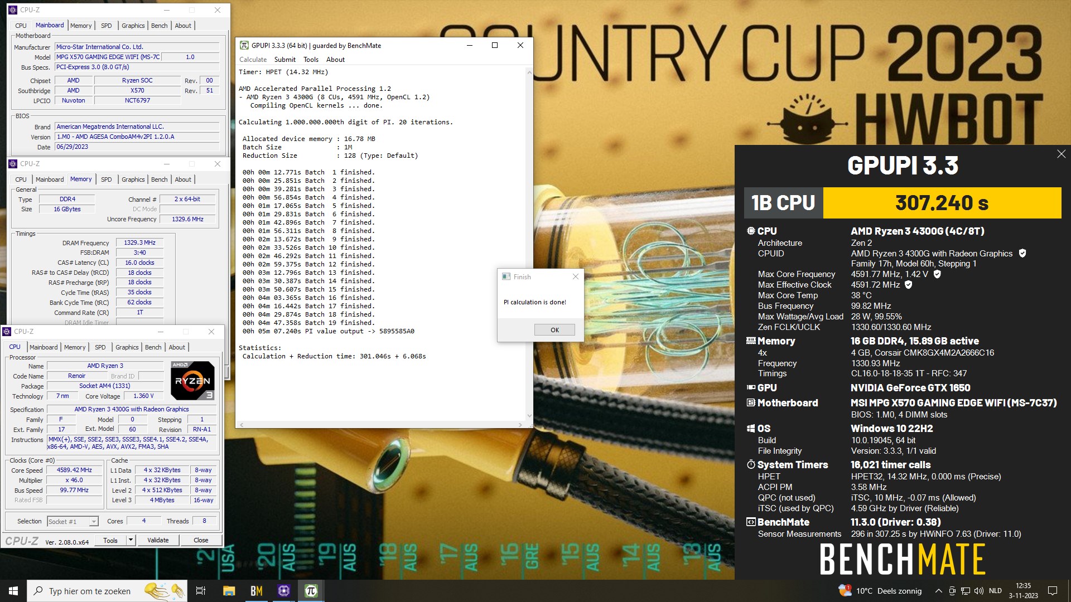Open the About tab in the processor CPU-Z window
The height and width of the screenshot is (602, 1071).
(x=177, y=347)
